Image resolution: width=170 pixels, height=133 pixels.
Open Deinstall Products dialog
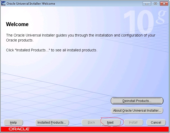pyautogui.click(x=137, y=101)
